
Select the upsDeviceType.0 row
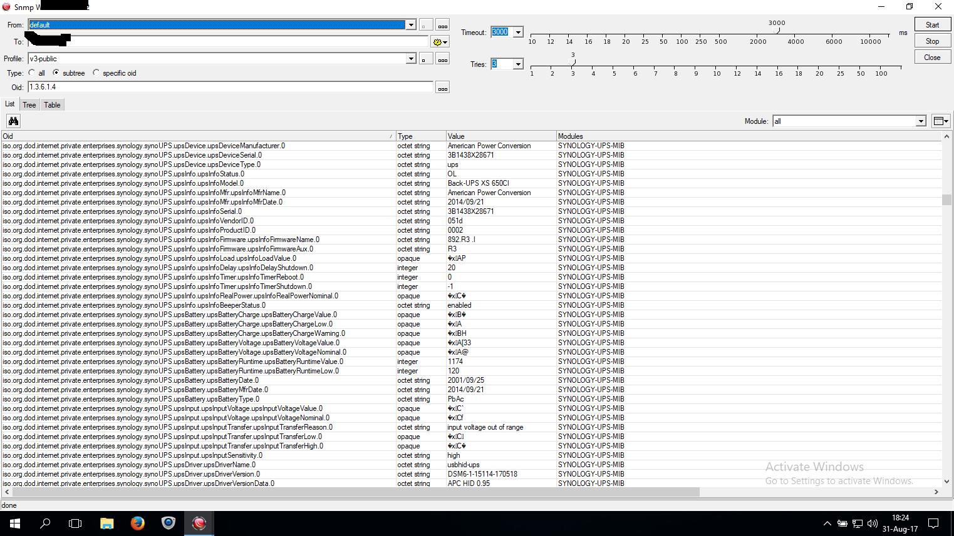coord(471,164)
